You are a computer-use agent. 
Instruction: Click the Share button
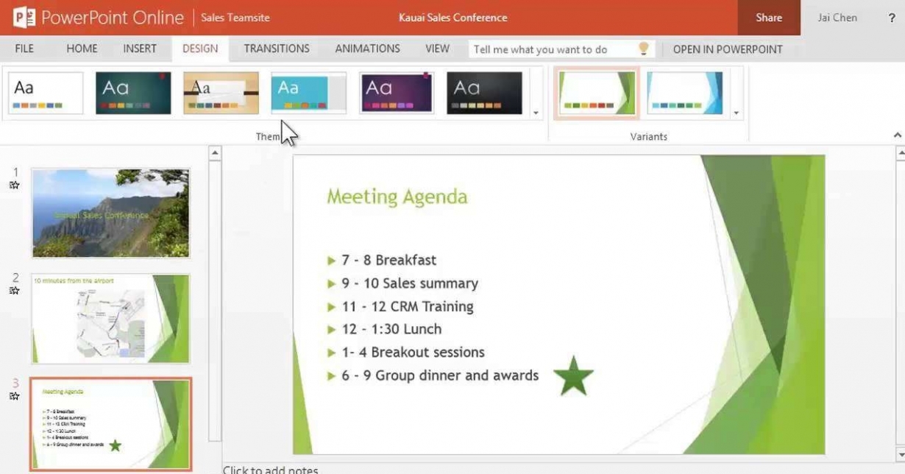768,18
